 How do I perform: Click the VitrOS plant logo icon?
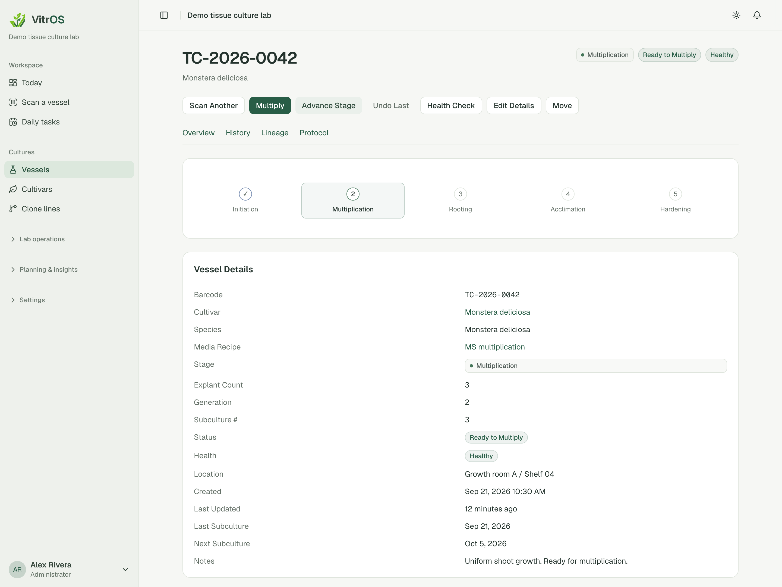(x=18, y=20)
